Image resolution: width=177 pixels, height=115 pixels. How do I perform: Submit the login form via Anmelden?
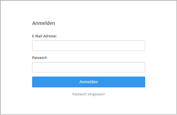(88, 82)
